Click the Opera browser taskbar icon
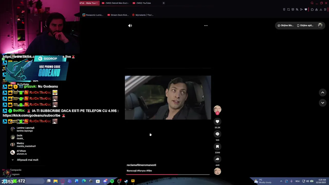The height and width of the screenshot is (185, 329). pyautogui.click(x=63, y=181)
